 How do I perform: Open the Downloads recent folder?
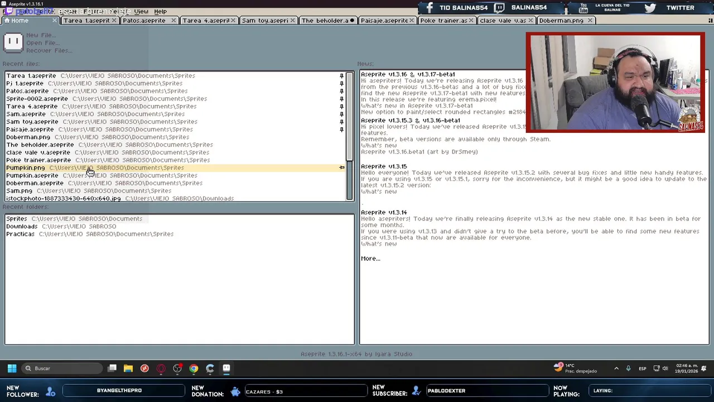pos(179,227)
